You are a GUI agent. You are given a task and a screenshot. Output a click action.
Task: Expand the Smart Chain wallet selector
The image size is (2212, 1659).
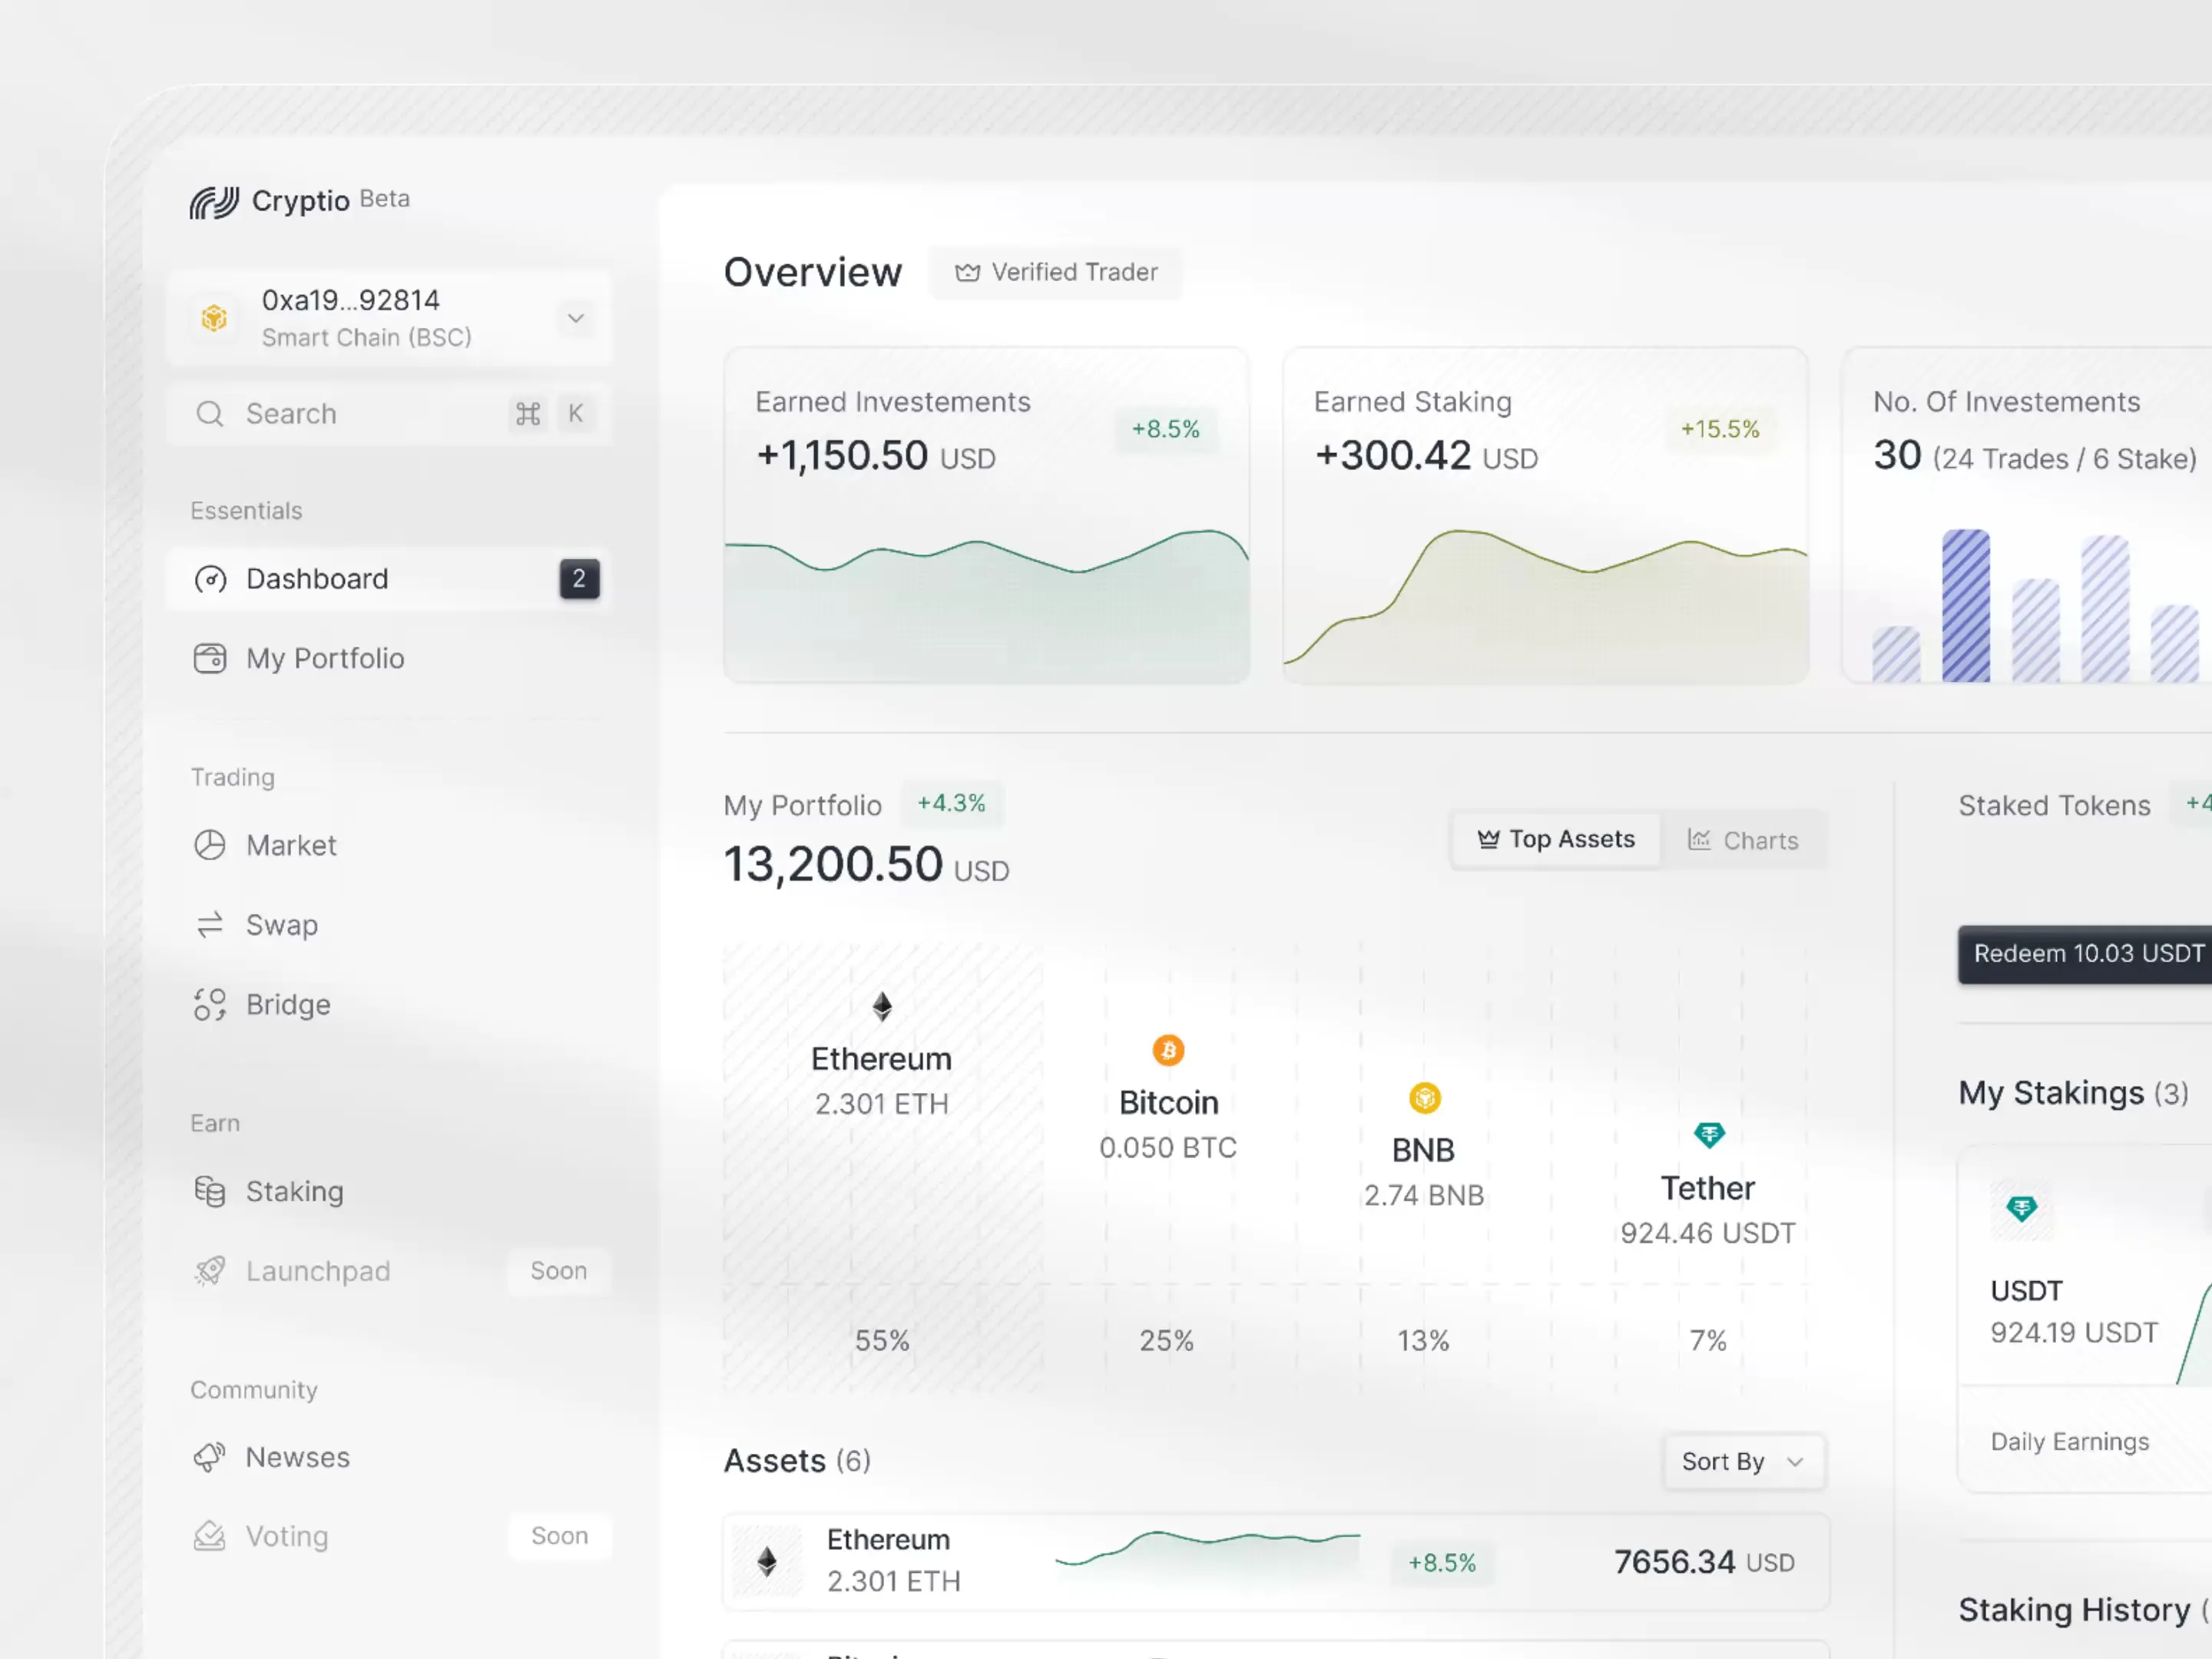tap(575, 318)
